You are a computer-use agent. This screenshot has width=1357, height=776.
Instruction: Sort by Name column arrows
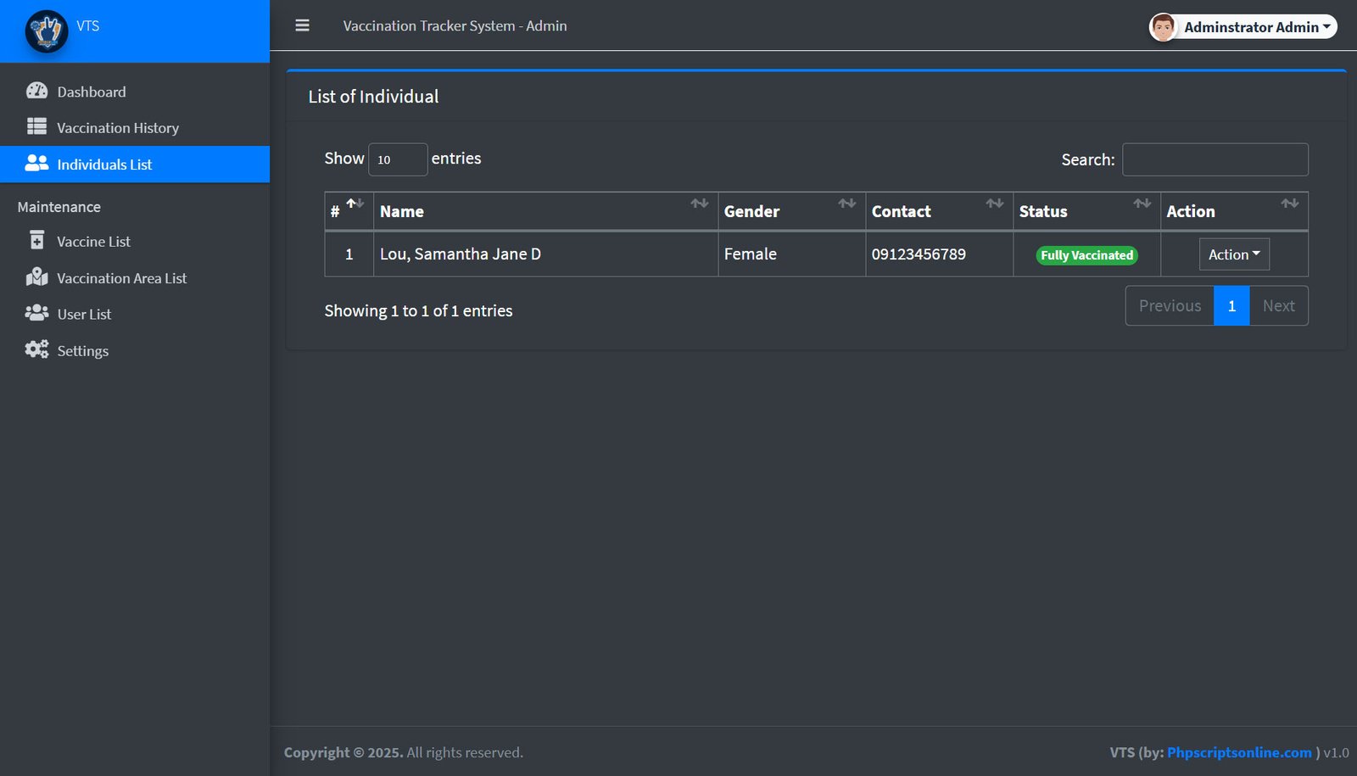tap(700, 204)
